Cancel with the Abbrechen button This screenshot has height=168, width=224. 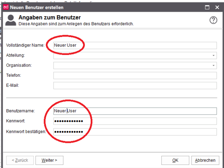[x=205, y=160]
